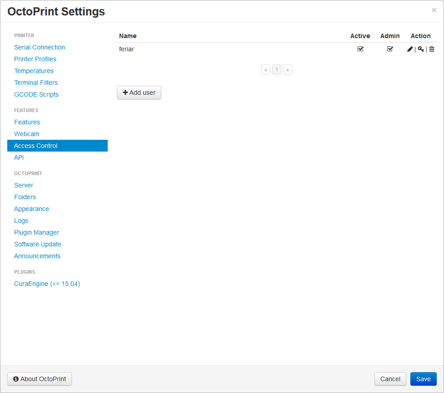Go to Temperatures settings
Image resolution: width=444 pixels, height=393 pixels.
[x=34, y=71]
